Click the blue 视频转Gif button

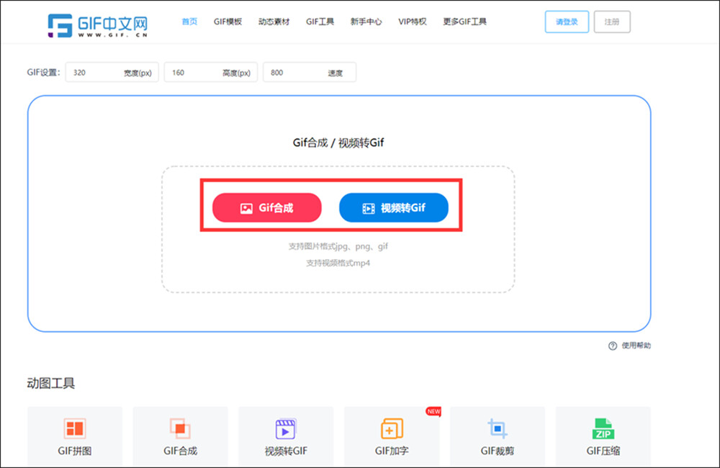click(394, 207)
